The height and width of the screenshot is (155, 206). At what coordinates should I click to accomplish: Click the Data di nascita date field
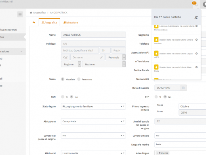(167, 88)
